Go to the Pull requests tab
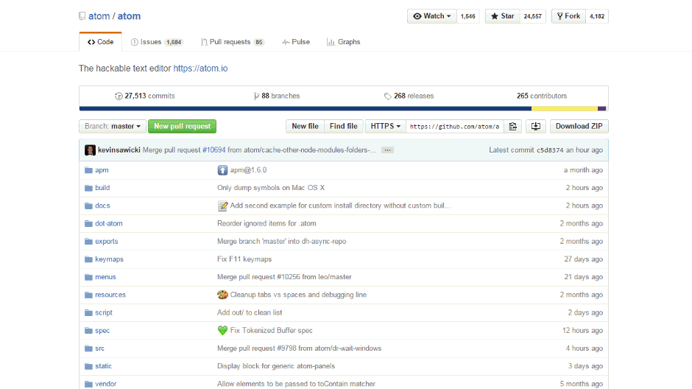 pyautogui.click(x=230, y=42)
